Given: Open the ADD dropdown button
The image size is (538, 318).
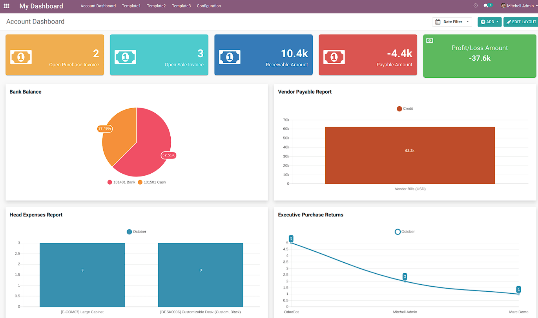Looking at the screenshot, I should [x=489, y=22].
